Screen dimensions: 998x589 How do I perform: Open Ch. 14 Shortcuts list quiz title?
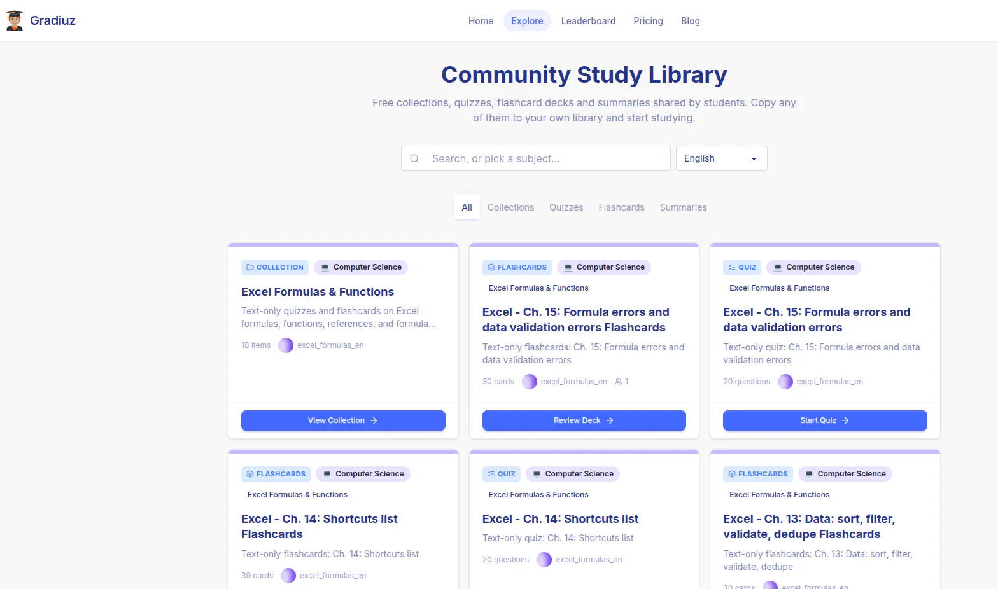point(560,519)
